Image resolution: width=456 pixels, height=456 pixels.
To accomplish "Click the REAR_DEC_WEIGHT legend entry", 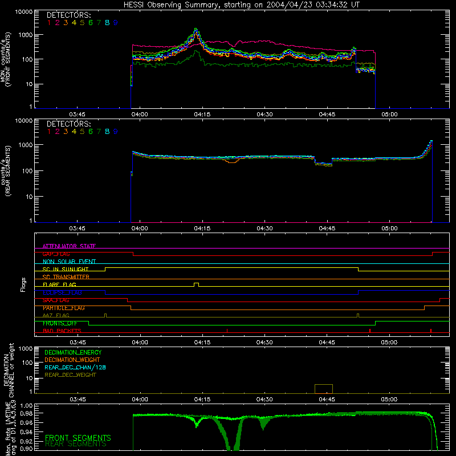I will 70,375.
